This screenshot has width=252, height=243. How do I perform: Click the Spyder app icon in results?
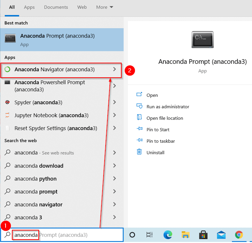click(x=7, y=102)
